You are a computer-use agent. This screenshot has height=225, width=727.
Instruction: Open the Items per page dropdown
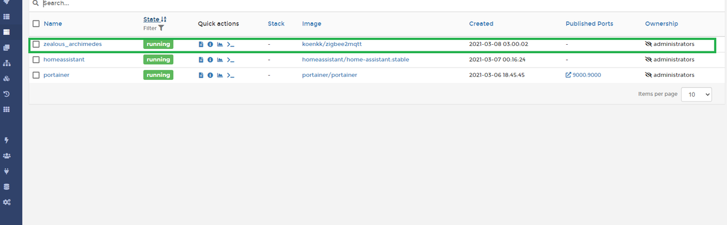[x=696, y=94]
